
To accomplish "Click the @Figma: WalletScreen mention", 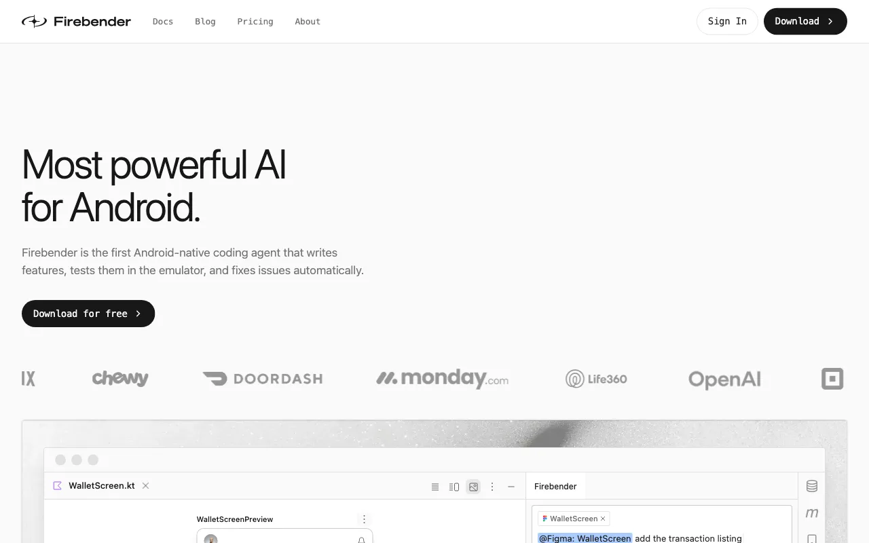I will (x=585, y=538).
